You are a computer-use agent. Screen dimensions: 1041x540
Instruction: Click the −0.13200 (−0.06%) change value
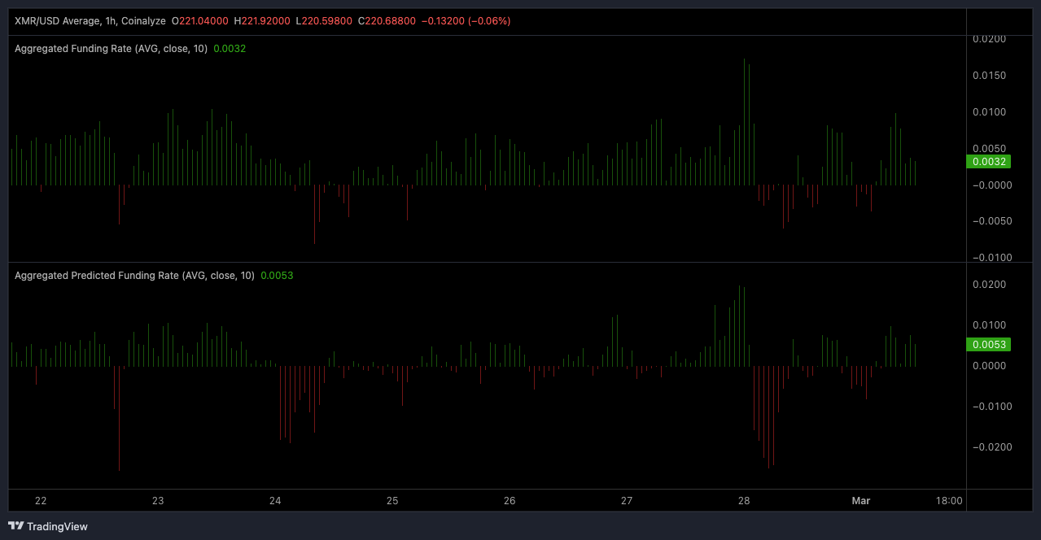(x=466, y=20)
